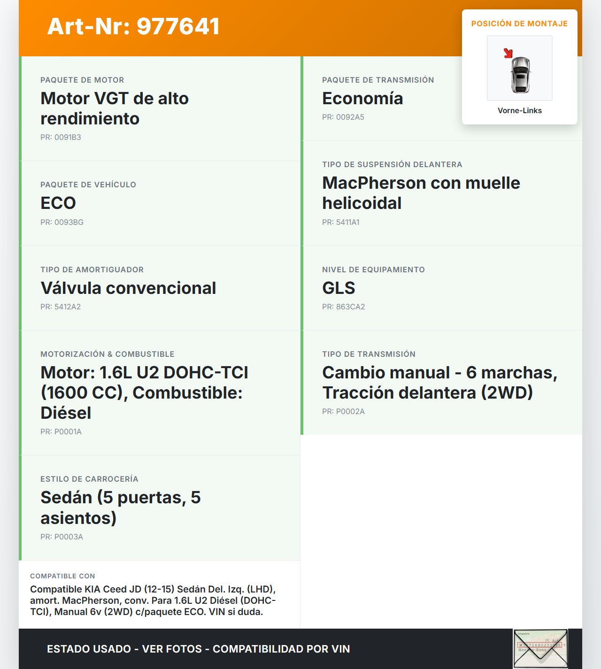The image size is (601, 669).
Task: Click the Compatible KIA Ceed JD description text
Action: point(153,600)
